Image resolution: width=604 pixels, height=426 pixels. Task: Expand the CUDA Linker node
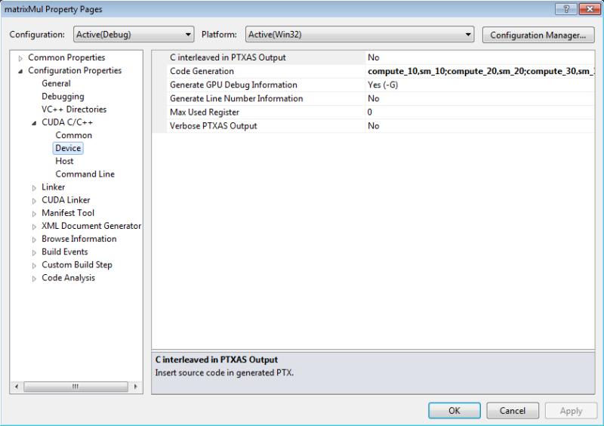pyautogui.click(x=34, y=201)
